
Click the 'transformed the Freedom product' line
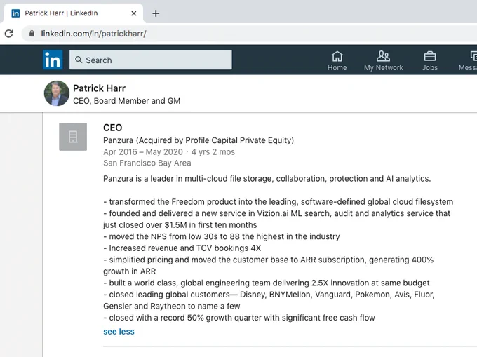[278, 202]
